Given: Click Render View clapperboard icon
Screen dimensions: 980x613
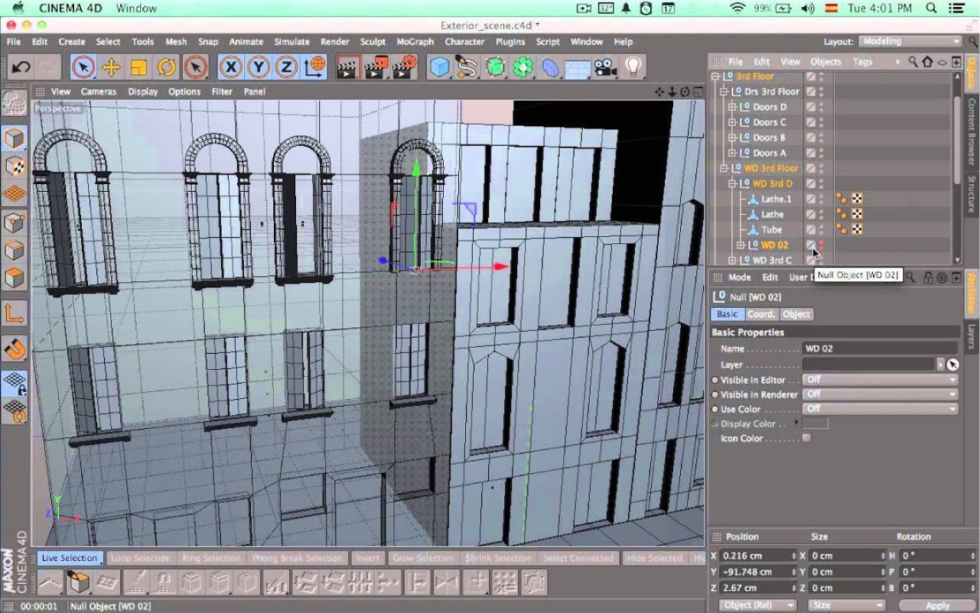Looking at the screenshot, I should point(348,67).
